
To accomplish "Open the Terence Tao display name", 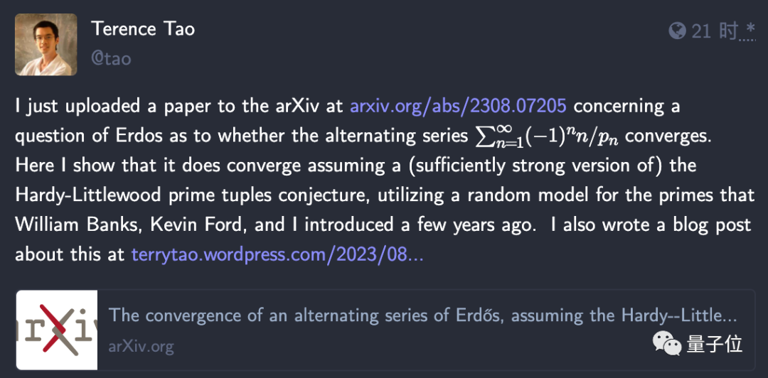I will click(143, 29).
